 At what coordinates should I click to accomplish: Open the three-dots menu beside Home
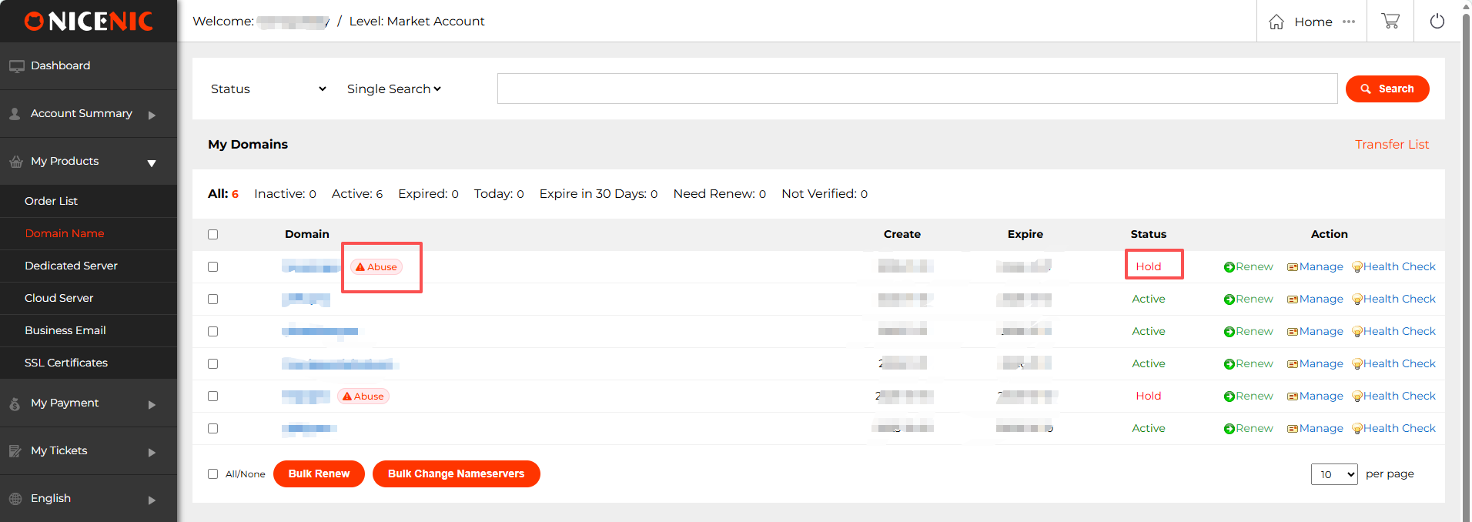1349,22
